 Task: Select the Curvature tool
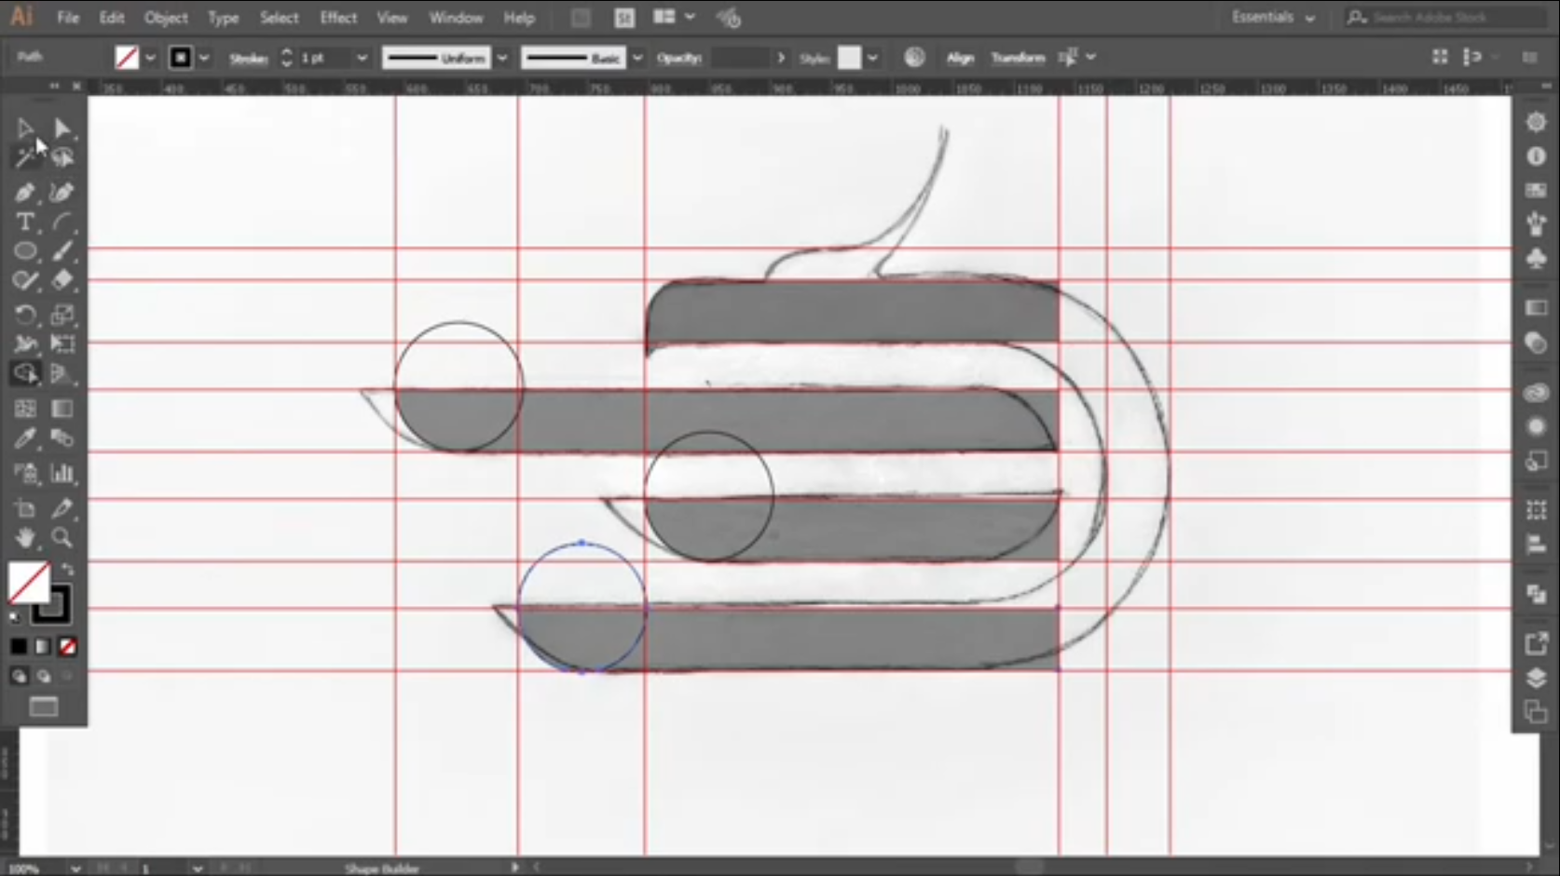pyautogui.click(x=62, y=193)
